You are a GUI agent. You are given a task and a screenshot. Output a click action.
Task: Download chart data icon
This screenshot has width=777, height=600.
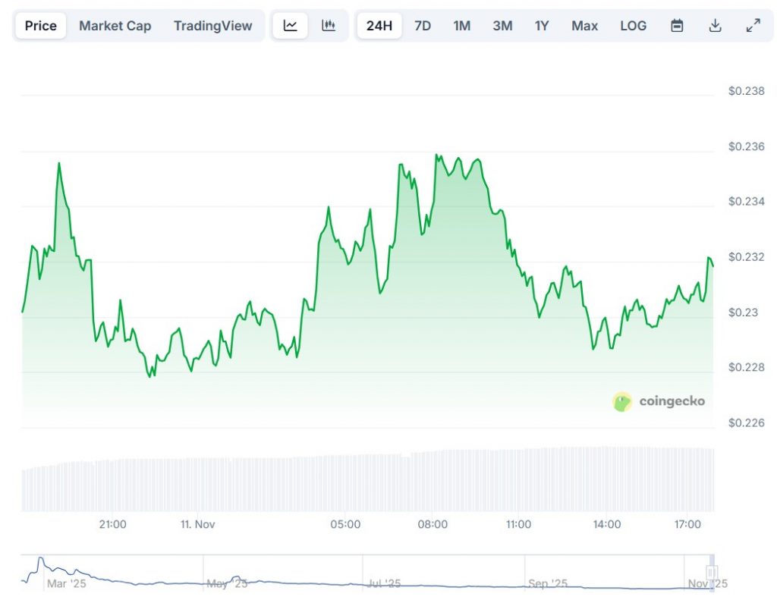click(715, 26)
